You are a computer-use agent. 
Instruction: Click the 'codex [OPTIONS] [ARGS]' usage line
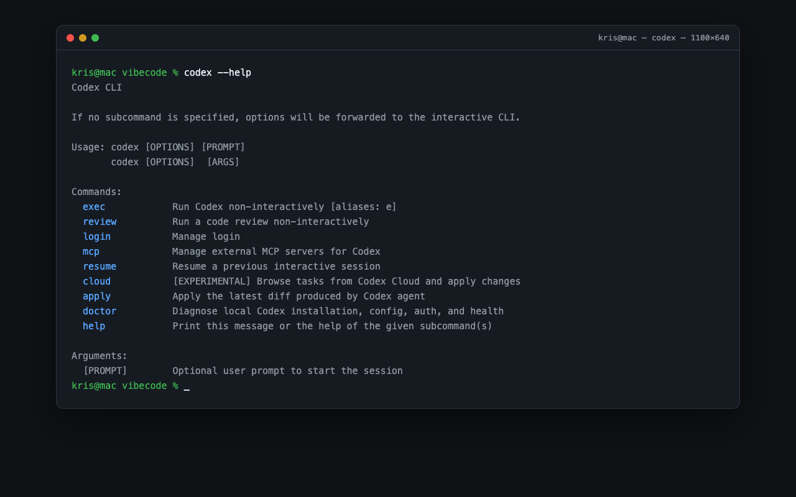[175, 162]
